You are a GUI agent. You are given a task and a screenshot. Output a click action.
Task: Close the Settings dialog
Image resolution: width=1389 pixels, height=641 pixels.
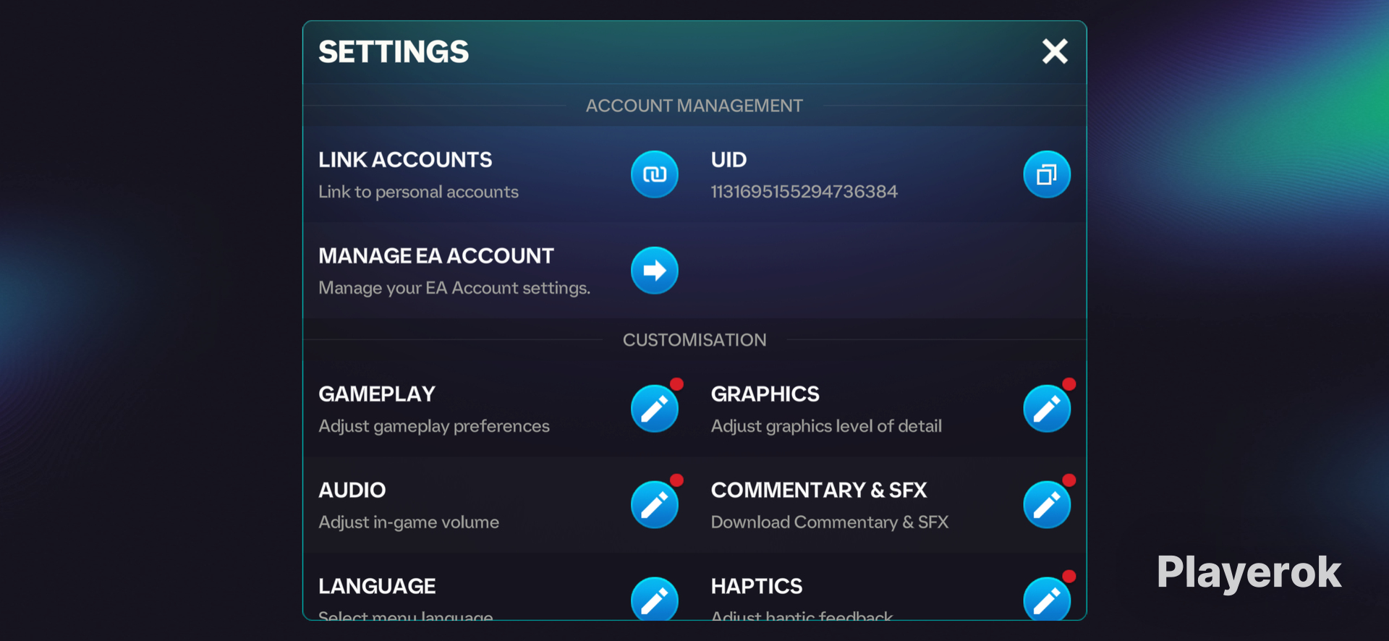[1055, 51]
